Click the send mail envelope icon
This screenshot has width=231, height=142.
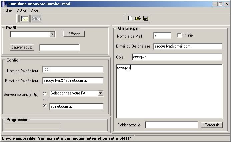(x=25, y=19)
